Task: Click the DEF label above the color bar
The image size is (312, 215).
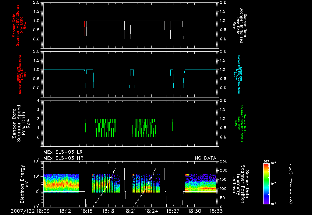Action: click(x=266, y=162)
